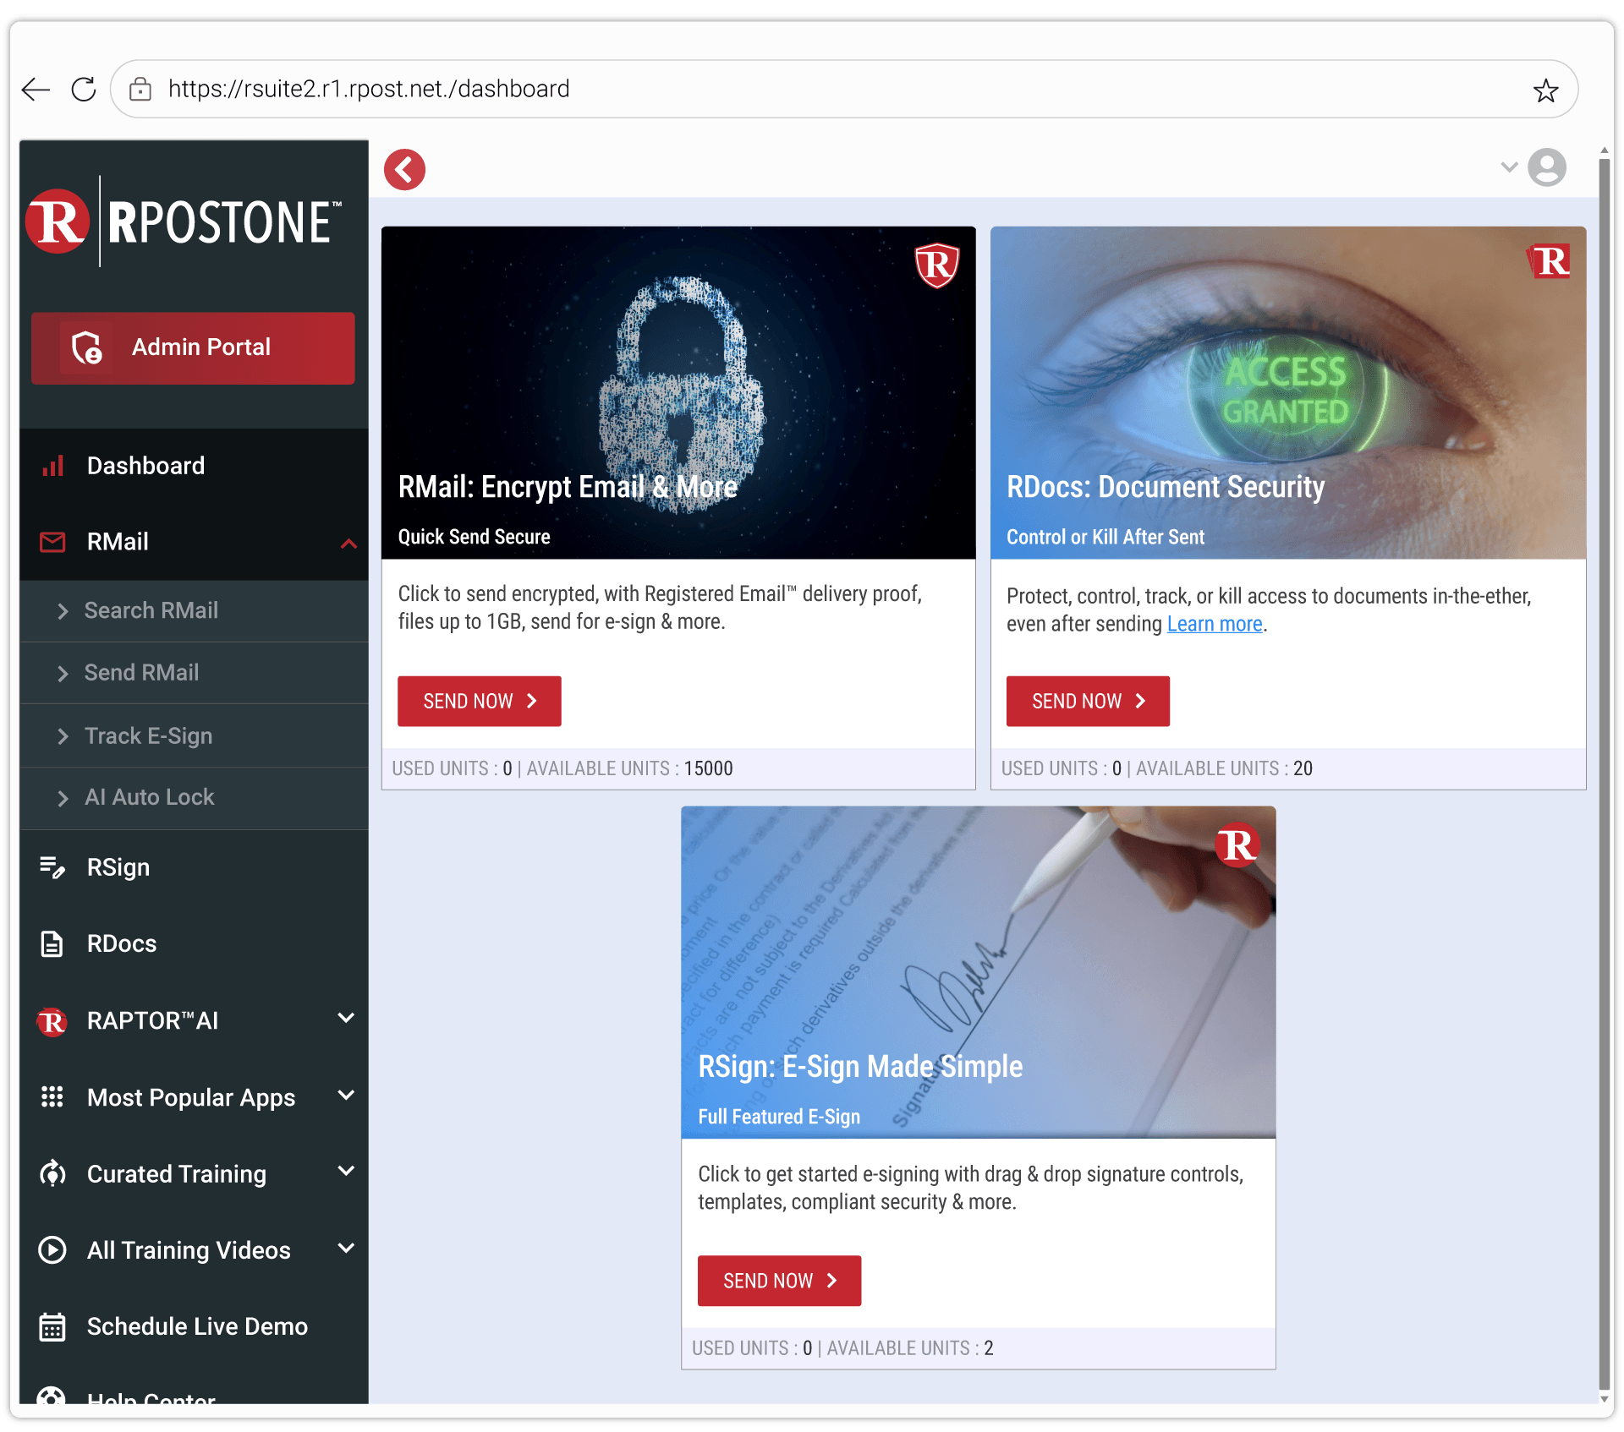The width and height of the screenshot is (1624, 1432).
Task: Click the Track E-Sign chevron arrow
Action: tap(63, 736)
